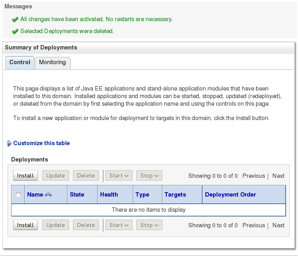Click the bottom Previous pagination link

[x=254, y=225]
